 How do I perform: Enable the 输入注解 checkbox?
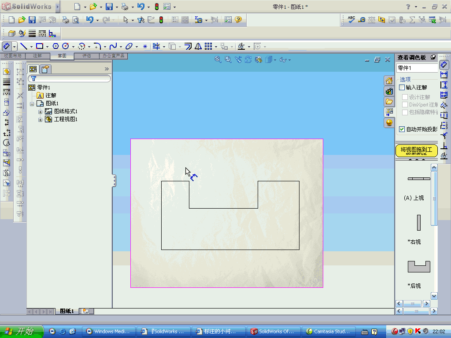(402, 87)
